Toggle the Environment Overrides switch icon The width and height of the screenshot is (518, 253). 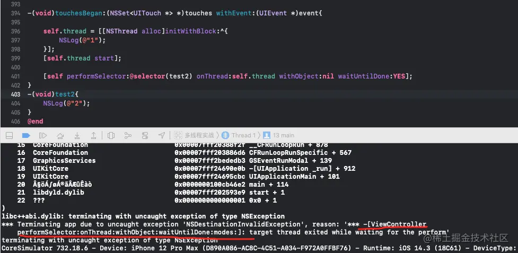pos(145,135)
